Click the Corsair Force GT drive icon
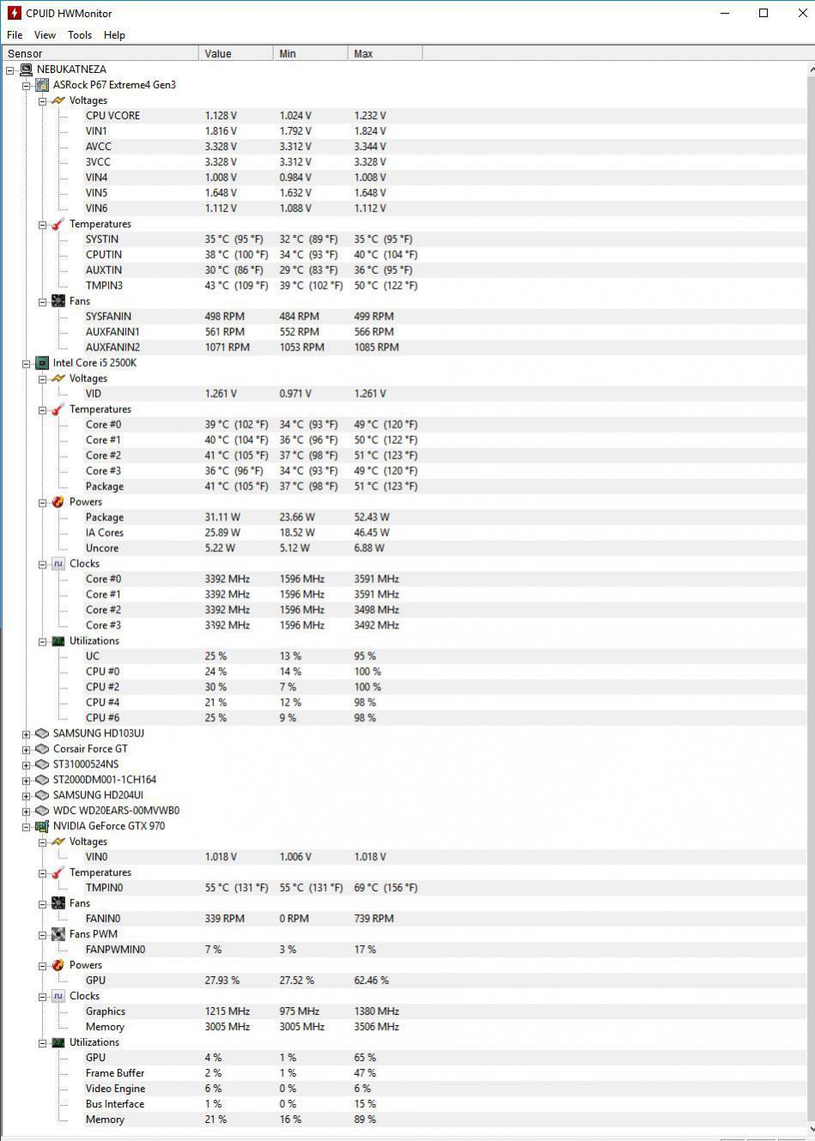This screenshot has width=815, height=1141. [x=42, y=750]
